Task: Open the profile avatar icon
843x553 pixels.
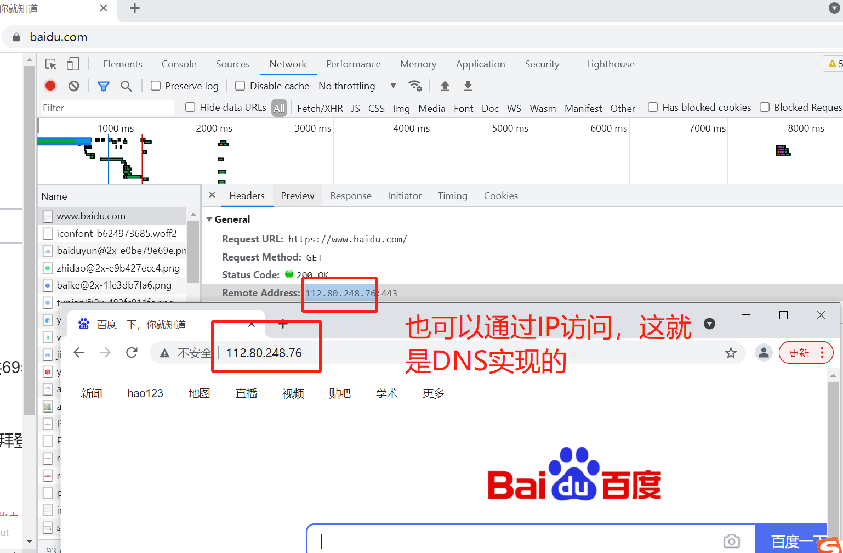Action: click(x=764, y=352)
